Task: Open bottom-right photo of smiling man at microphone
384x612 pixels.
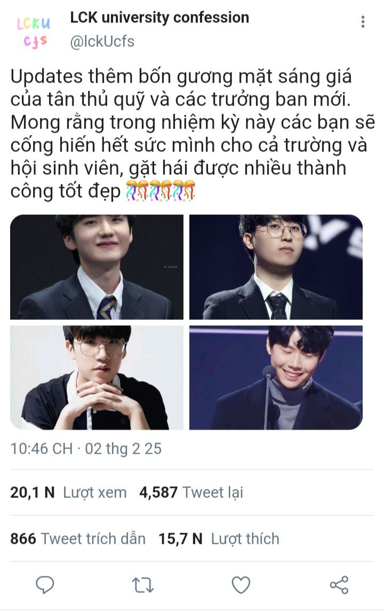Action: (x=276, y=377)
